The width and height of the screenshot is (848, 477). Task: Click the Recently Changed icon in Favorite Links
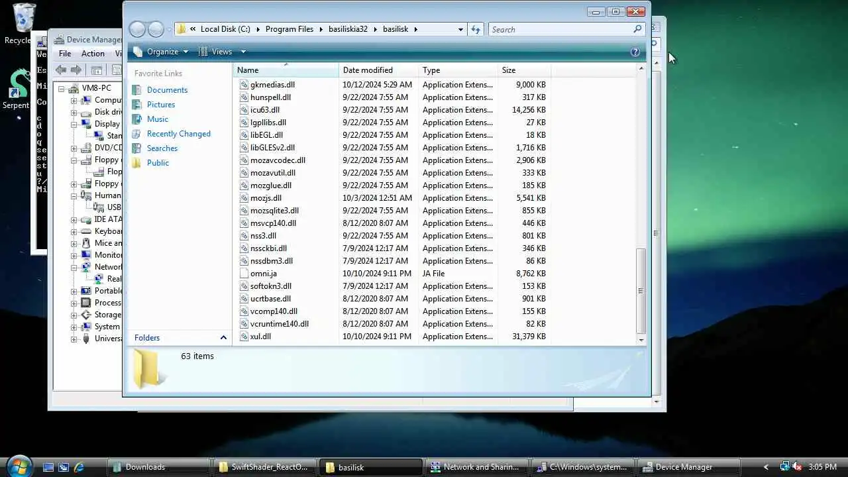[137, 134]
